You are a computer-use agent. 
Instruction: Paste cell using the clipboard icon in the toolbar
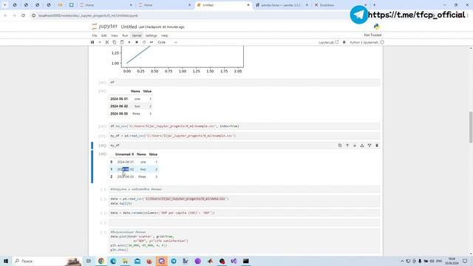click(122, 43)
